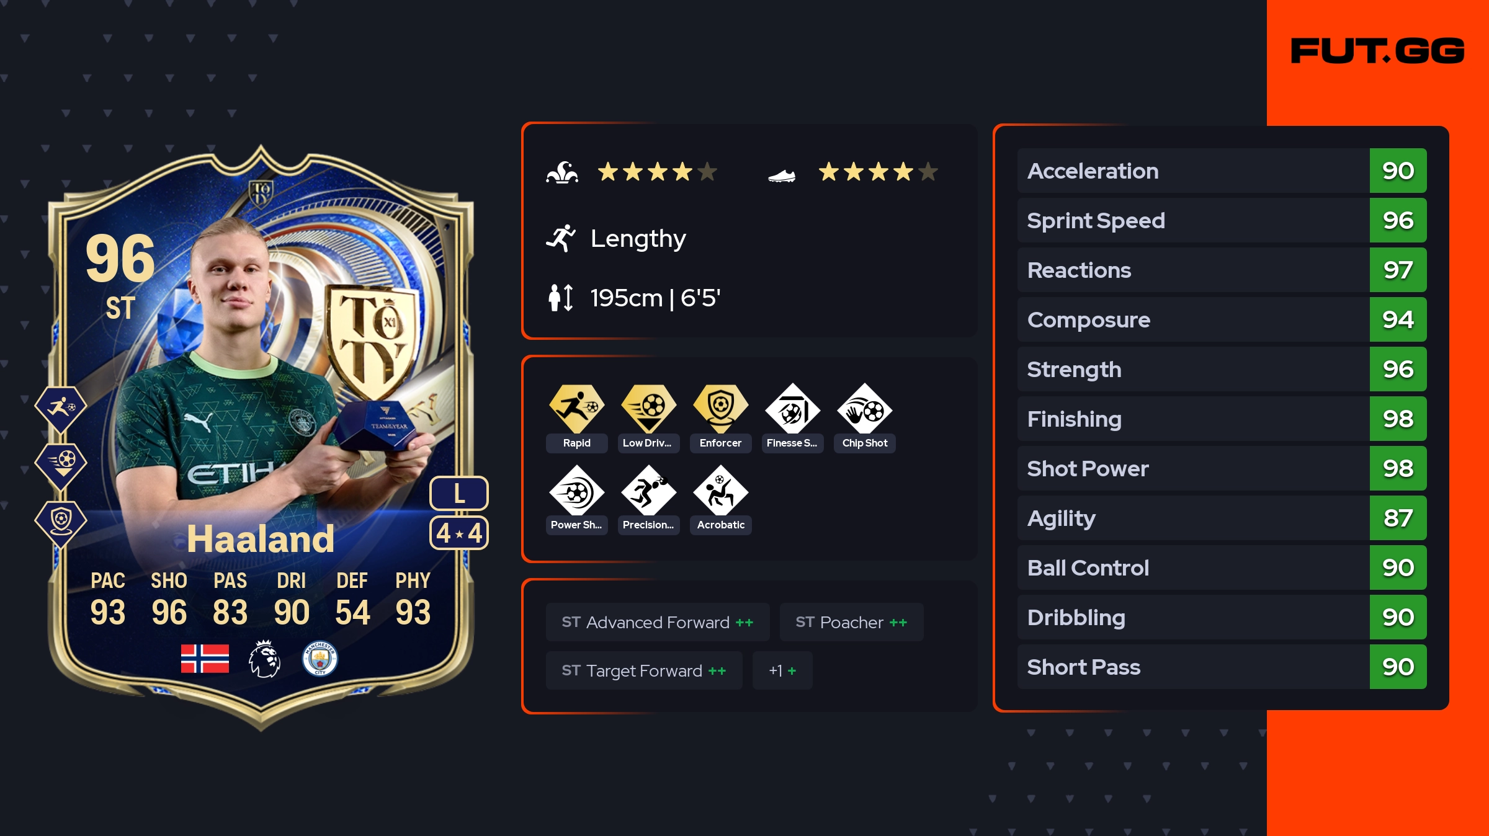Click the ST Target Forward role
This screenshot has height=836, width=1489.
(x=644, y=670)
